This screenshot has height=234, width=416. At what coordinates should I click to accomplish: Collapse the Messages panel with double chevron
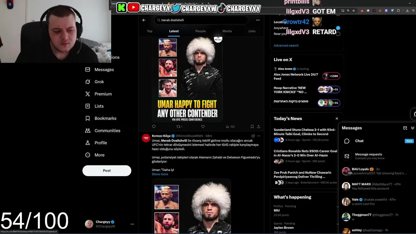point(412,128)
